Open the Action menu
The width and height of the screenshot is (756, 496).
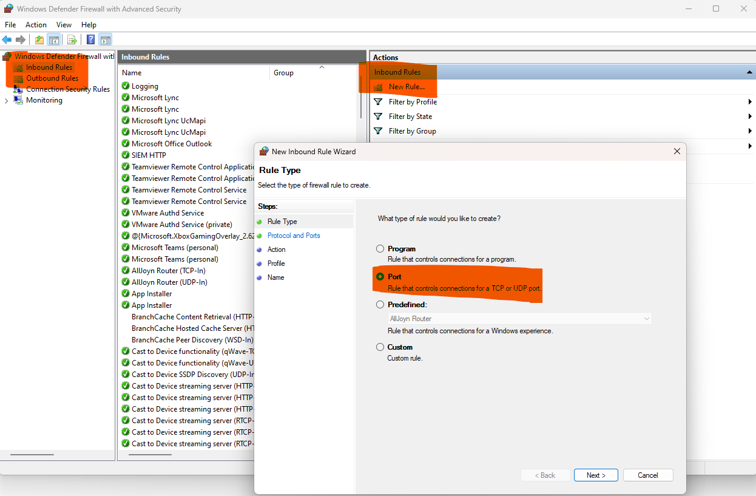[x=36, y=25]
